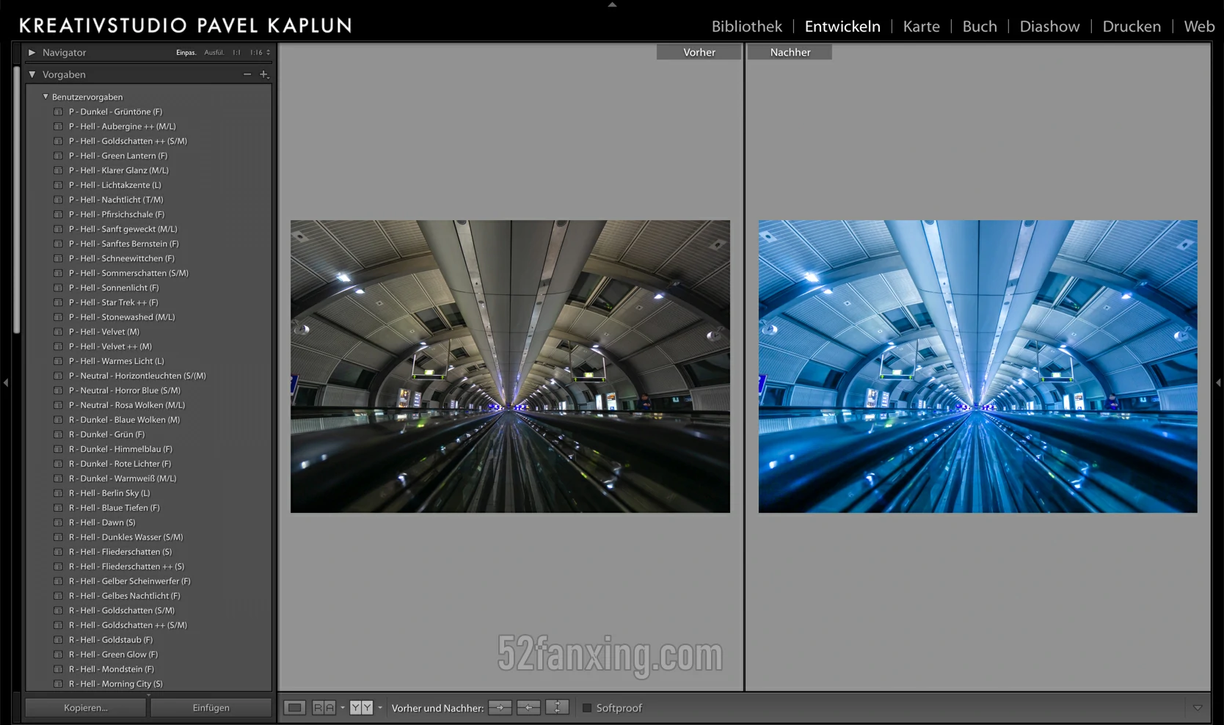Open Navigator zoom ratio dropdown arrows
The width and height of the screenshot is (1224, 725).
[269, 53]
